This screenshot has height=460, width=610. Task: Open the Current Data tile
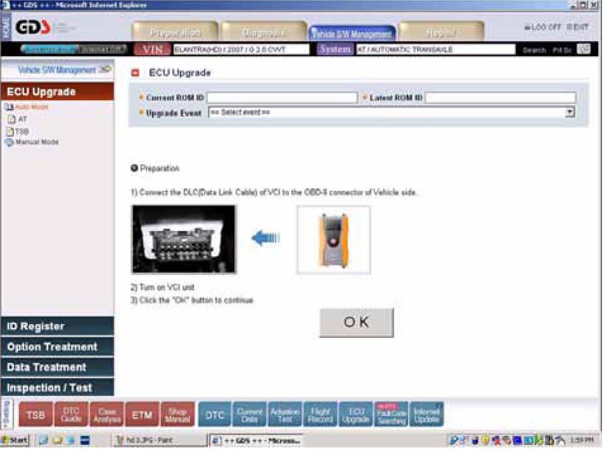pyautogui.click(x=250, y=415)
